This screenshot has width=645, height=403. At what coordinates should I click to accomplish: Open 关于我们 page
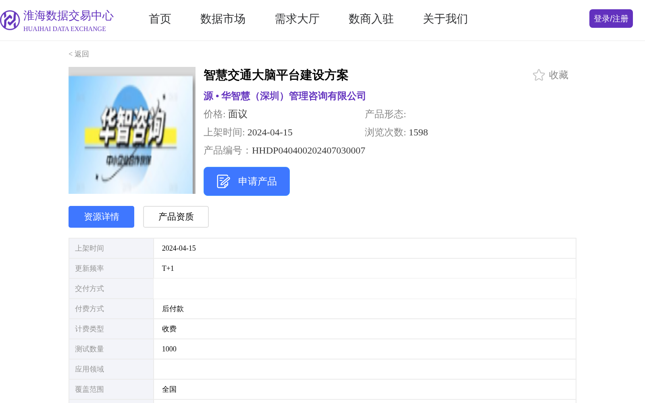[x=445, y=19]
